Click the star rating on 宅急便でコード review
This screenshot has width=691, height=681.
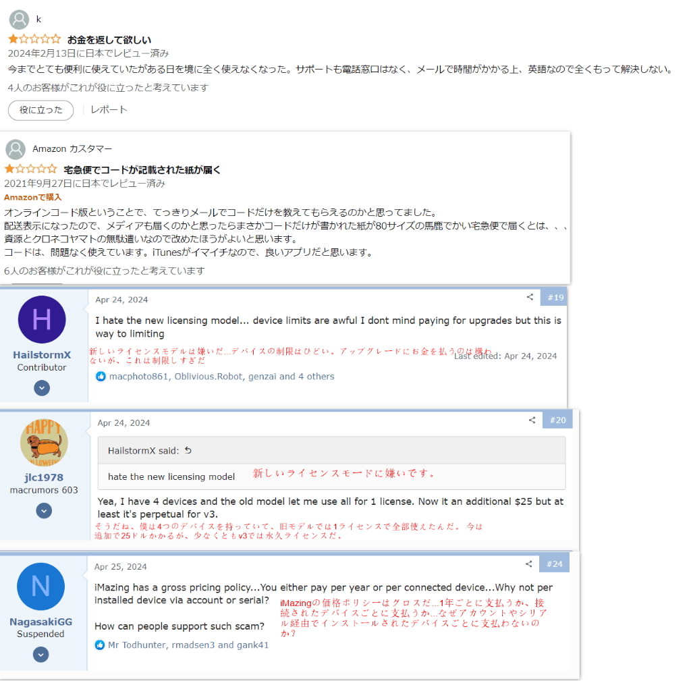[31, 169]
